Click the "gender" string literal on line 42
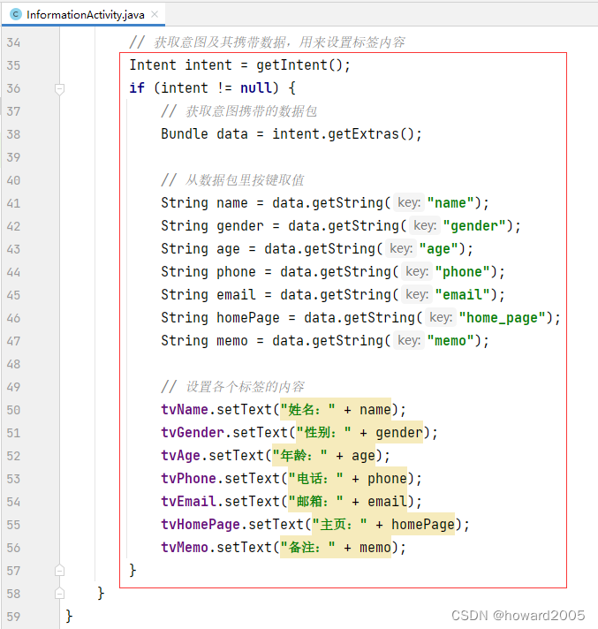598x629 pixels. (474, 226)
